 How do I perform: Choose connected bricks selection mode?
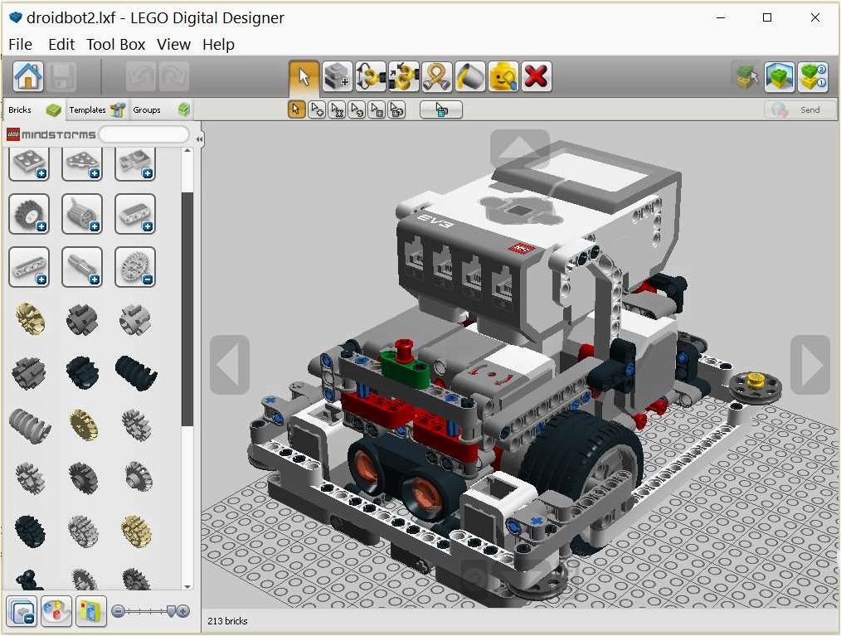point(337,109)
